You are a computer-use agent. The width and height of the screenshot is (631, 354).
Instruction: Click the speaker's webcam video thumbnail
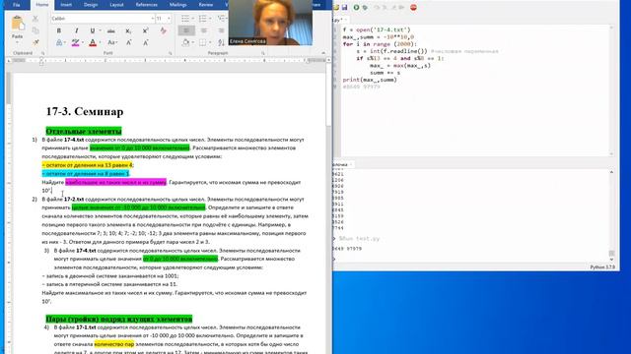270,23
